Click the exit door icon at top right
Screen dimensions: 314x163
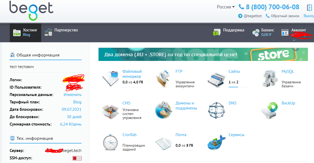click(310, 7)
